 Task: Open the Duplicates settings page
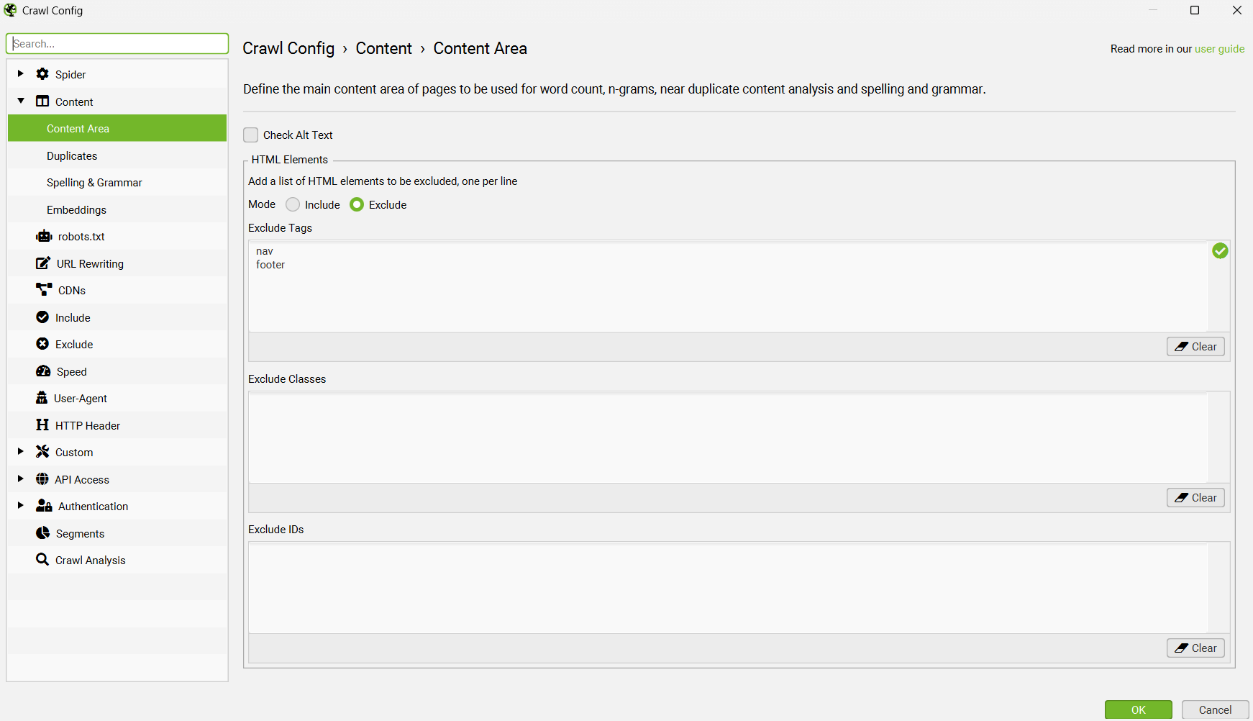(x=117, y=155)
